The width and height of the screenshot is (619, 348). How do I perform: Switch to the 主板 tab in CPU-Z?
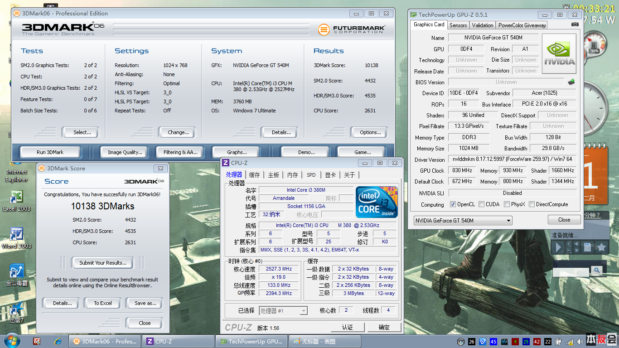[x=274, y=175]
